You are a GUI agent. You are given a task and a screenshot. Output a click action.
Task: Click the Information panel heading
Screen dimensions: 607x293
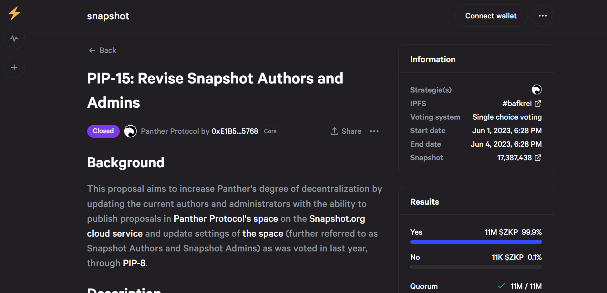(x=433, y=59)
